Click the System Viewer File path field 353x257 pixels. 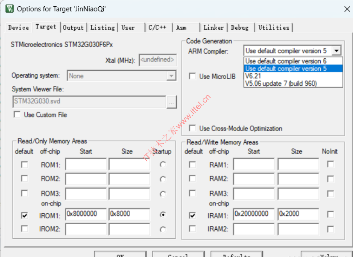pyautogui.click(x=89, y=102)
